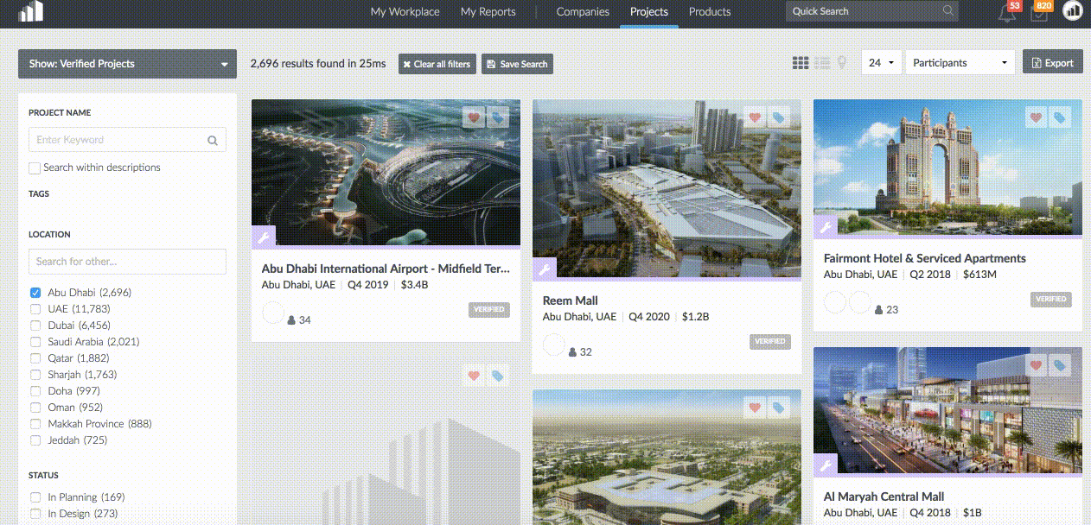Image resolution: width=1091 pixels, height=525 pixels.
Task: Check the In Planning status filter
Action: (35, 497)
